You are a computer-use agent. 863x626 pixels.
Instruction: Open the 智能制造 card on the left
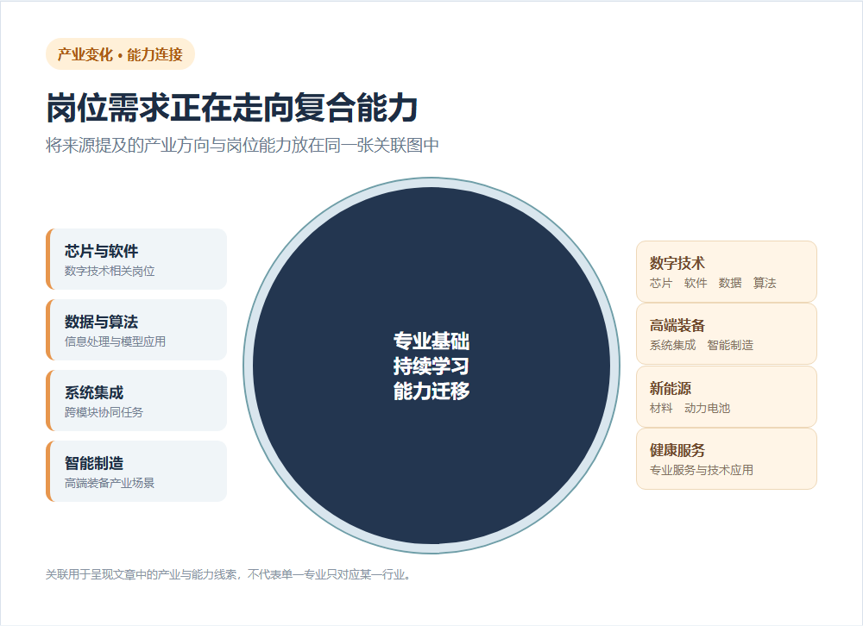(136, 471)
